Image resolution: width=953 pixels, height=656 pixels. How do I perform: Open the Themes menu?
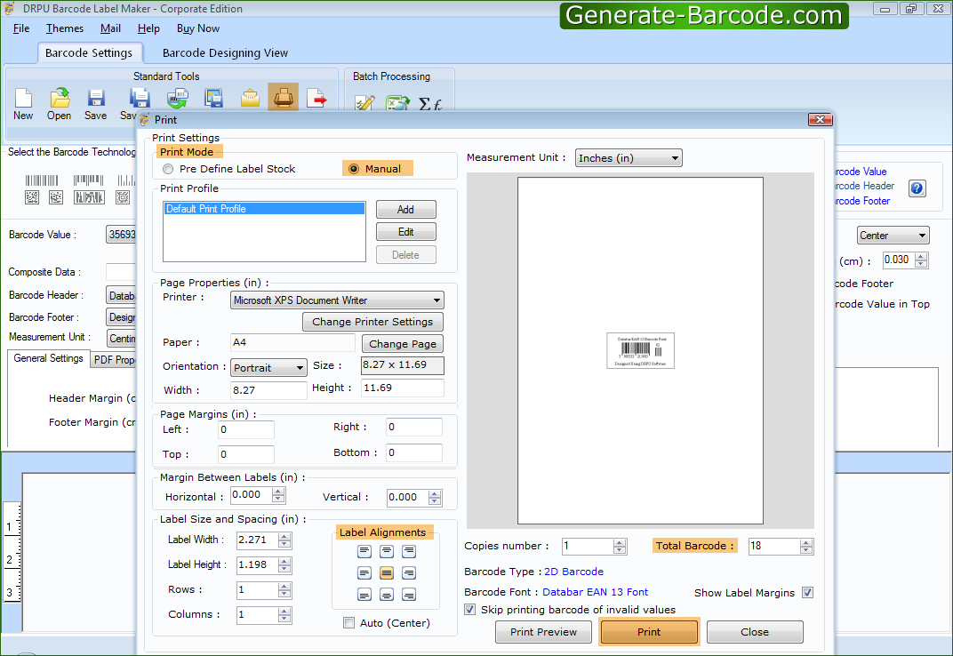(64, 28)
